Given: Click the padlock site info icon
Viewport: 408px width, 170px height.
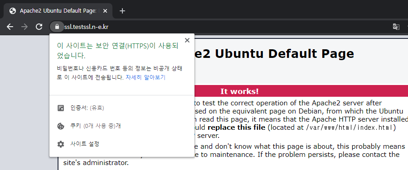Looking at the screenshot, I should (57, 27).
